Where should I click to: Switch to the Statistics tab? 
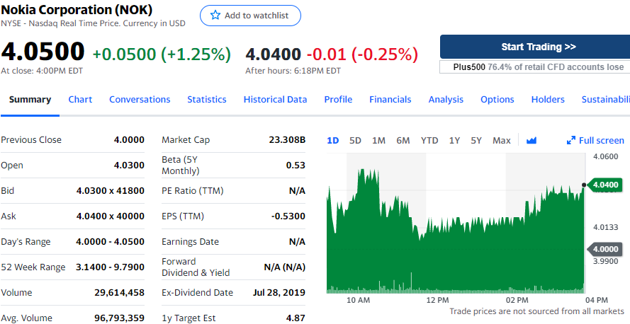click(207, 100)
